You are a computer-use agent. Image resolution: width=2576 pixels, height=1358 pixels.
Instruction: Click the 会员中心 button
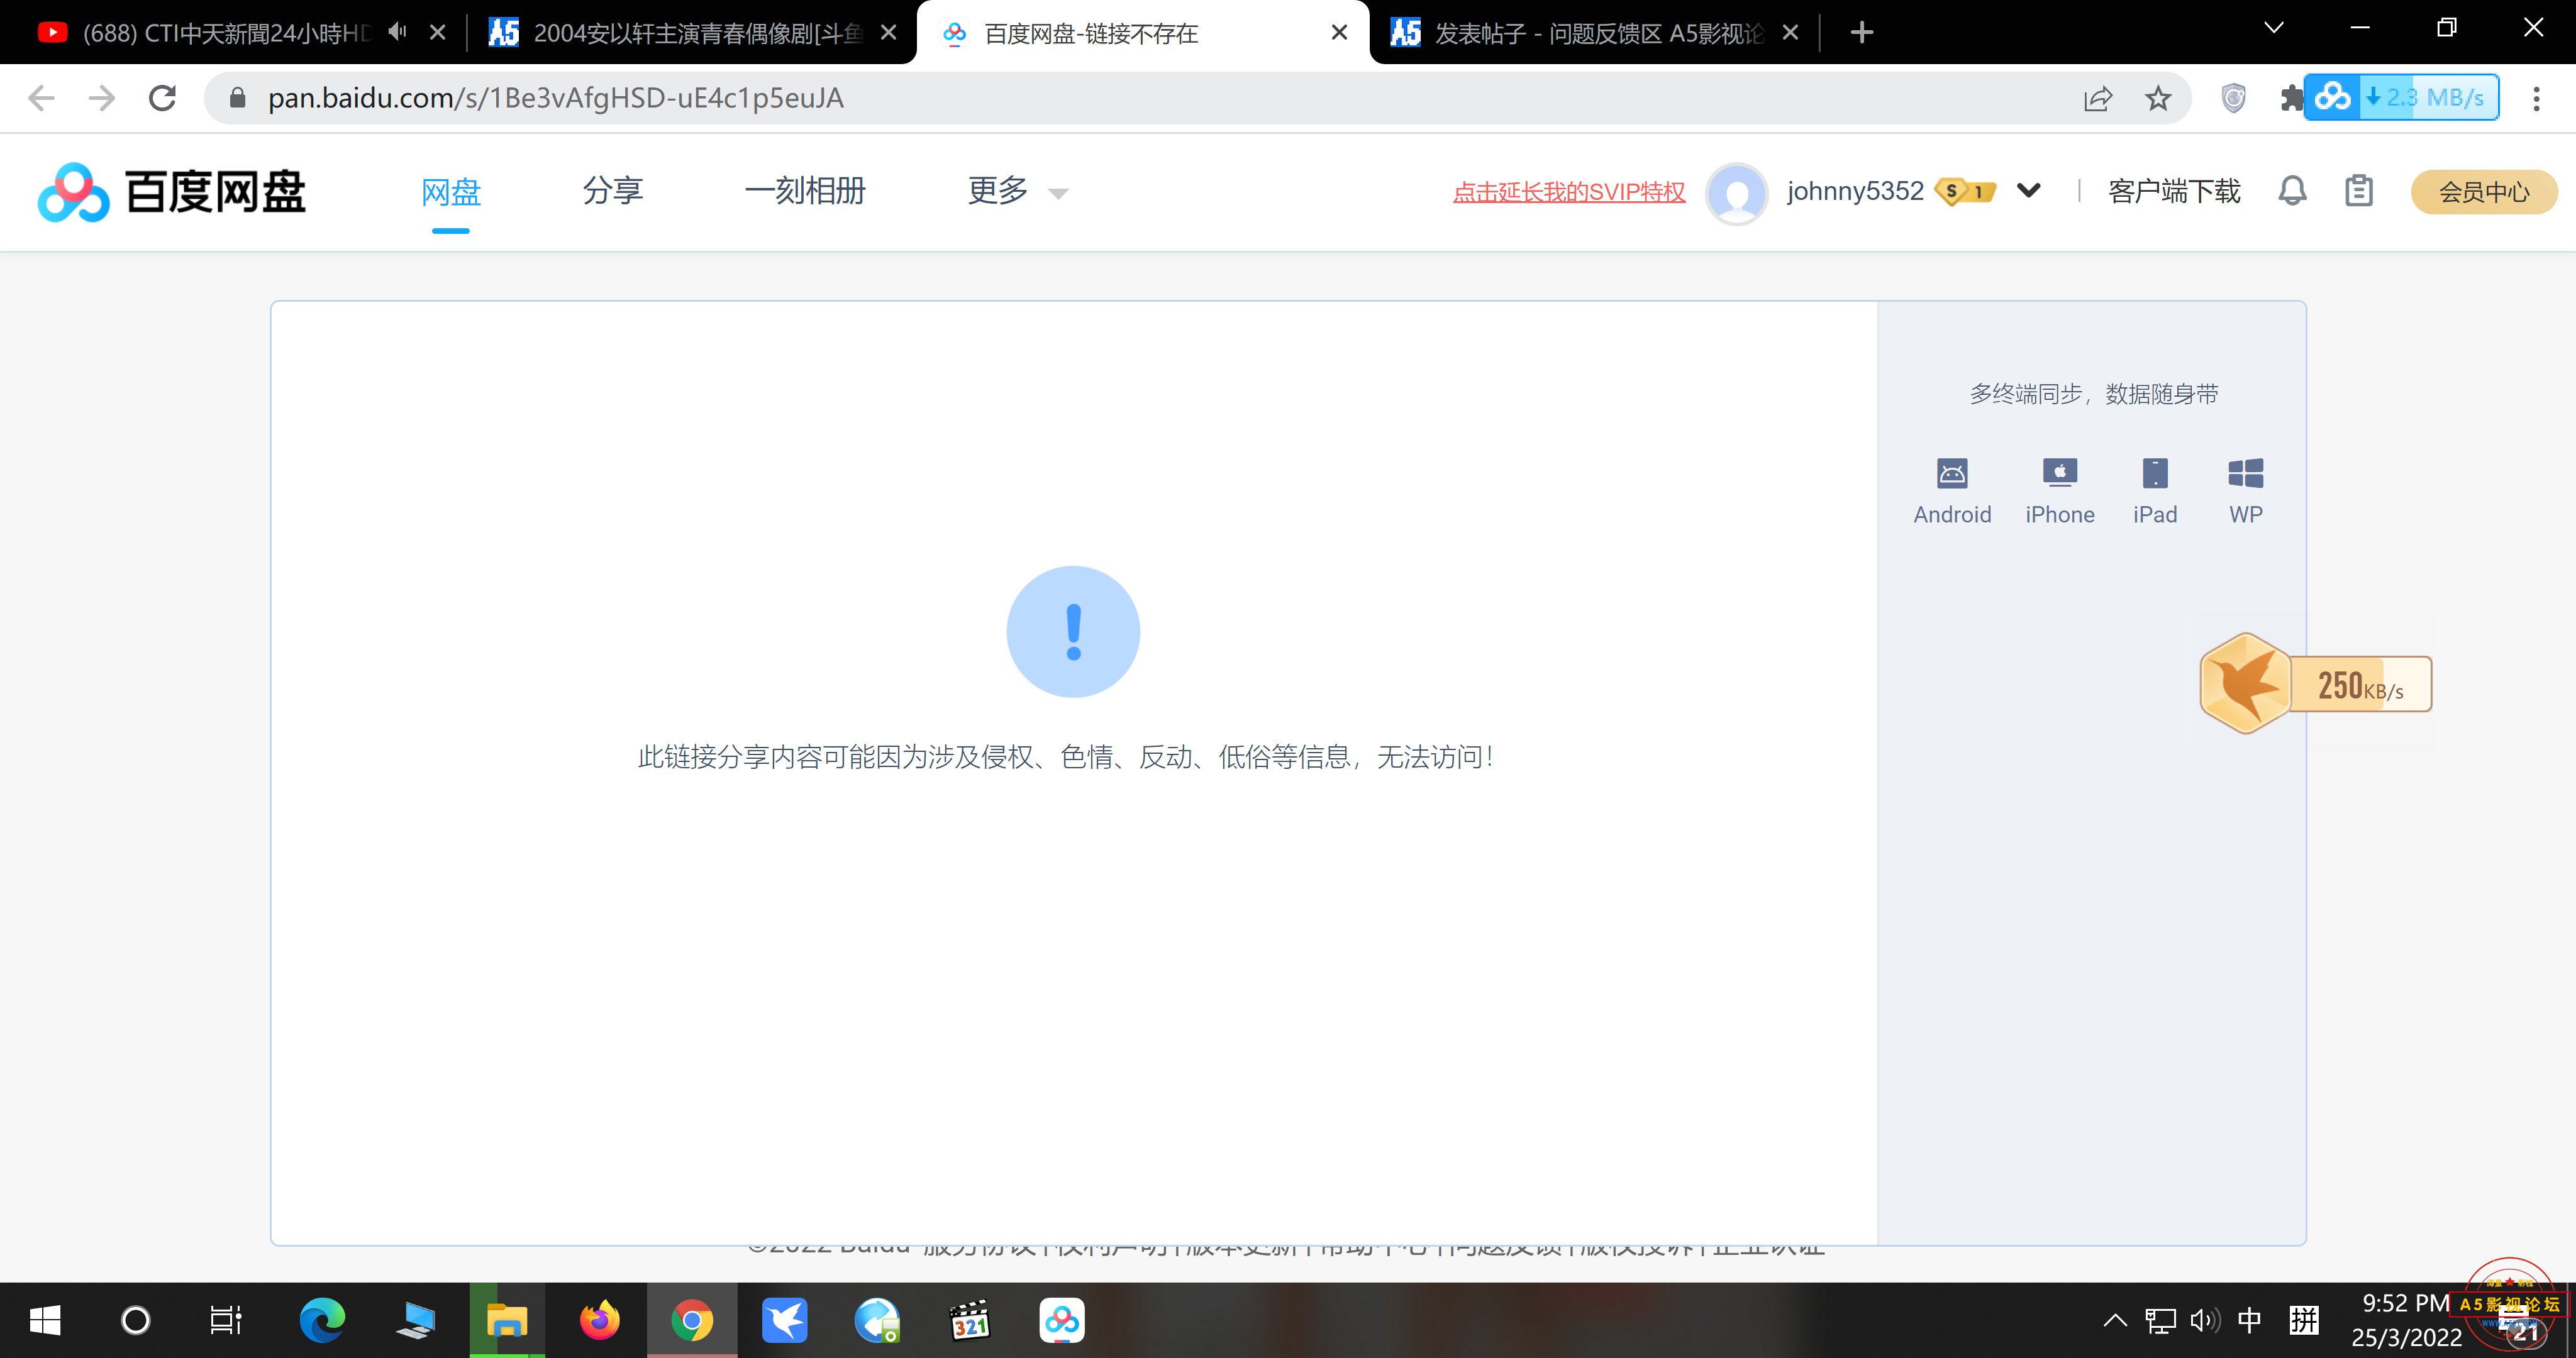click(2484, 192)
